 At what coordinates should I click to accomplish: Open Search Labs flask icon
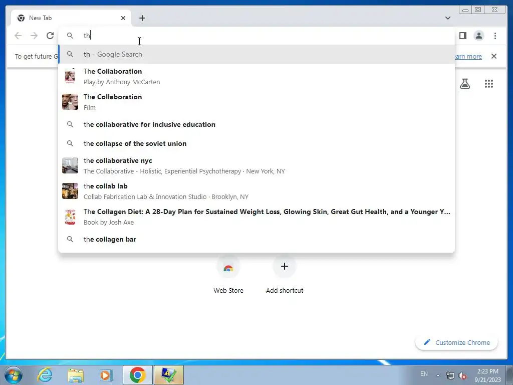(464, 84)
